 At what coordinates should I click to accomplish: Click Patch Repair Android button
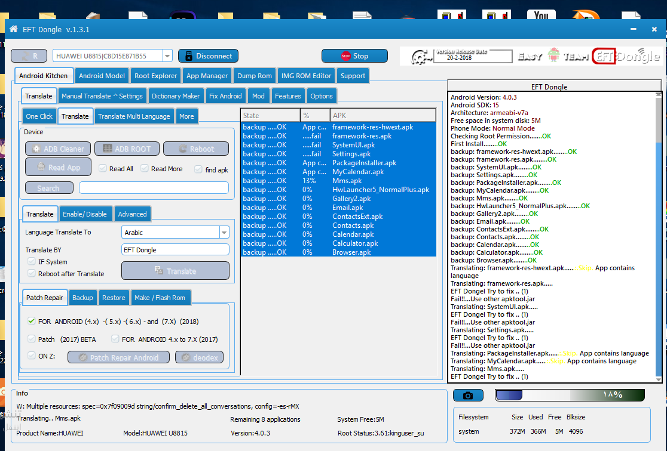pyautogui.click(x=119, y=357)
